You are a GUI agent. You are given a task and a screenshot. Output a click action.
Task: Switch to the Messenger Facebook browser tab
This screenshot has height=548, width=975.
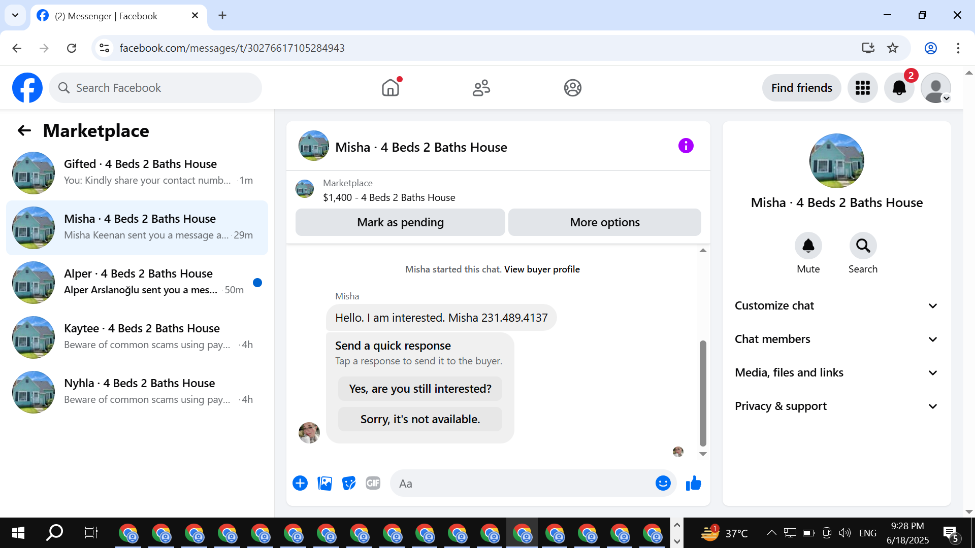[119, 16]
